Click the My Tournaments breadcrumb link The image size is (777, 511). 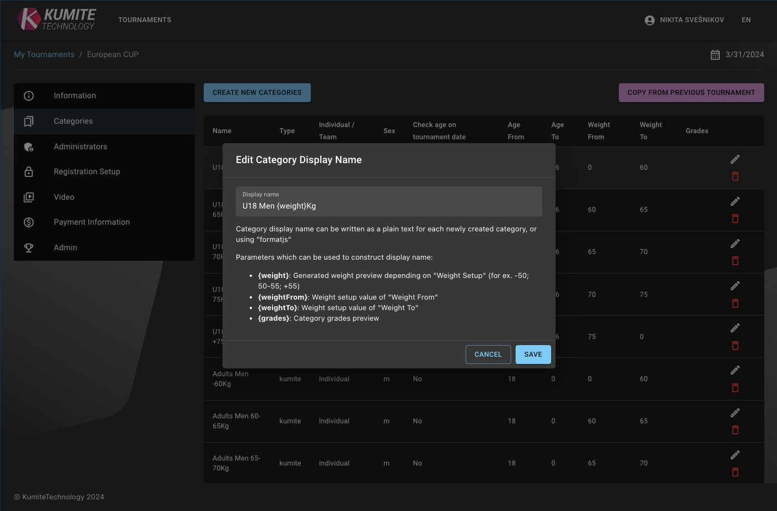click(44, 54)
